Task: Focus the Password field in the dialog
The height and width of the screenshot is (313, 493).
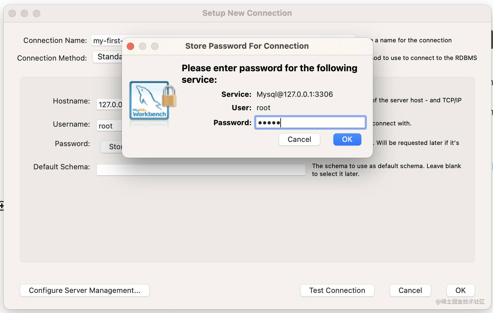Action: pyautogui.click(x=310, y=123)
